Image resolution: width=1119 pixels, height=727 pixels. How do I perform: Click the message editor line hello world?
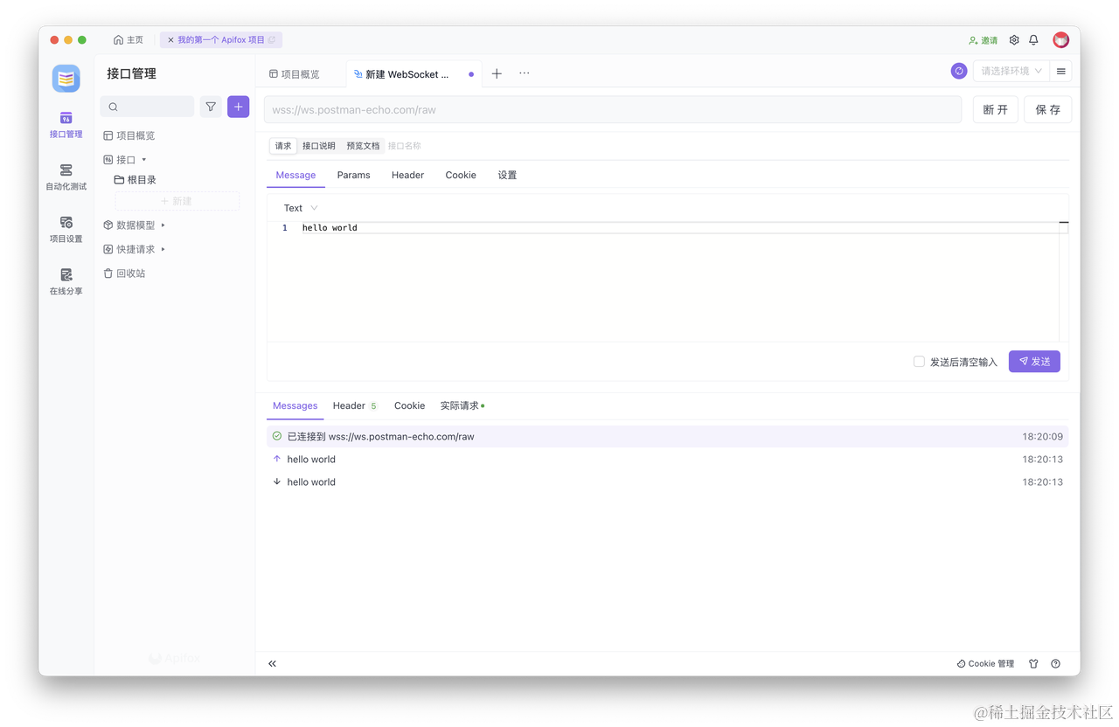[x=330, y=227]
